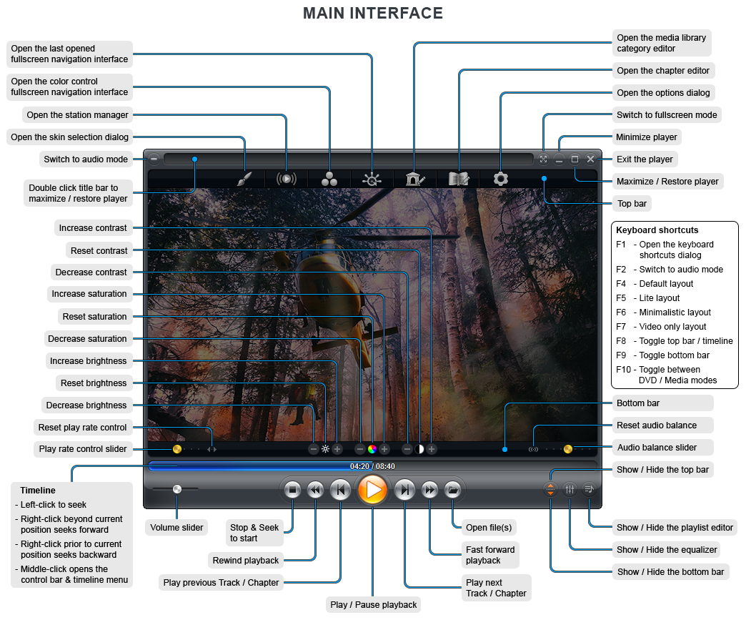Toggle the playlist editor panel
Screen dimensions: 746x620
589,490
